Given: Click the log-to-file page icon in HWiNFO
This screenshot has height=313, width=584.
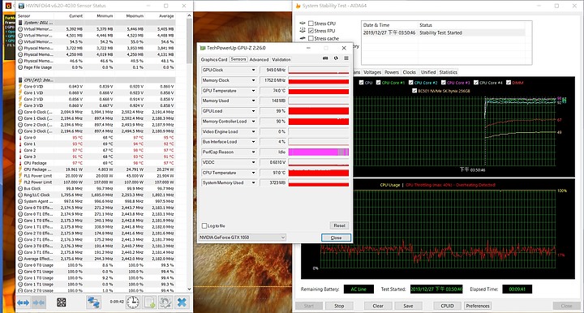Looking at the screenshot, I should tap(149, 302).
